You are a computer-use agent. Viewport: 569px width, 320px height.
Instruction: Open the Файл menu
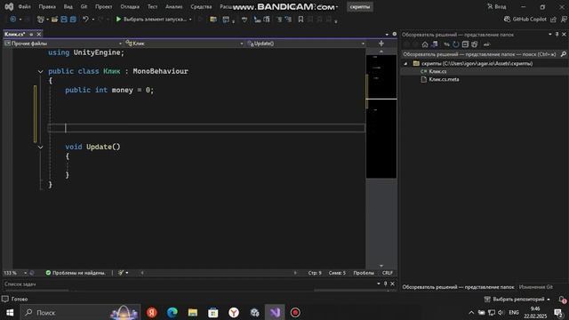click(24, 7)
